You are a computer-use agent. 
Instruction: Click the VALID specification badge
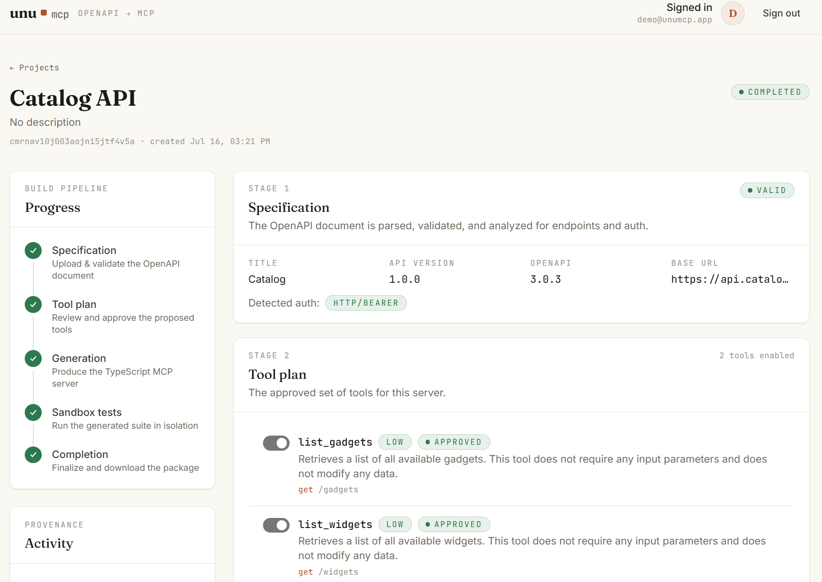[767, 190]
